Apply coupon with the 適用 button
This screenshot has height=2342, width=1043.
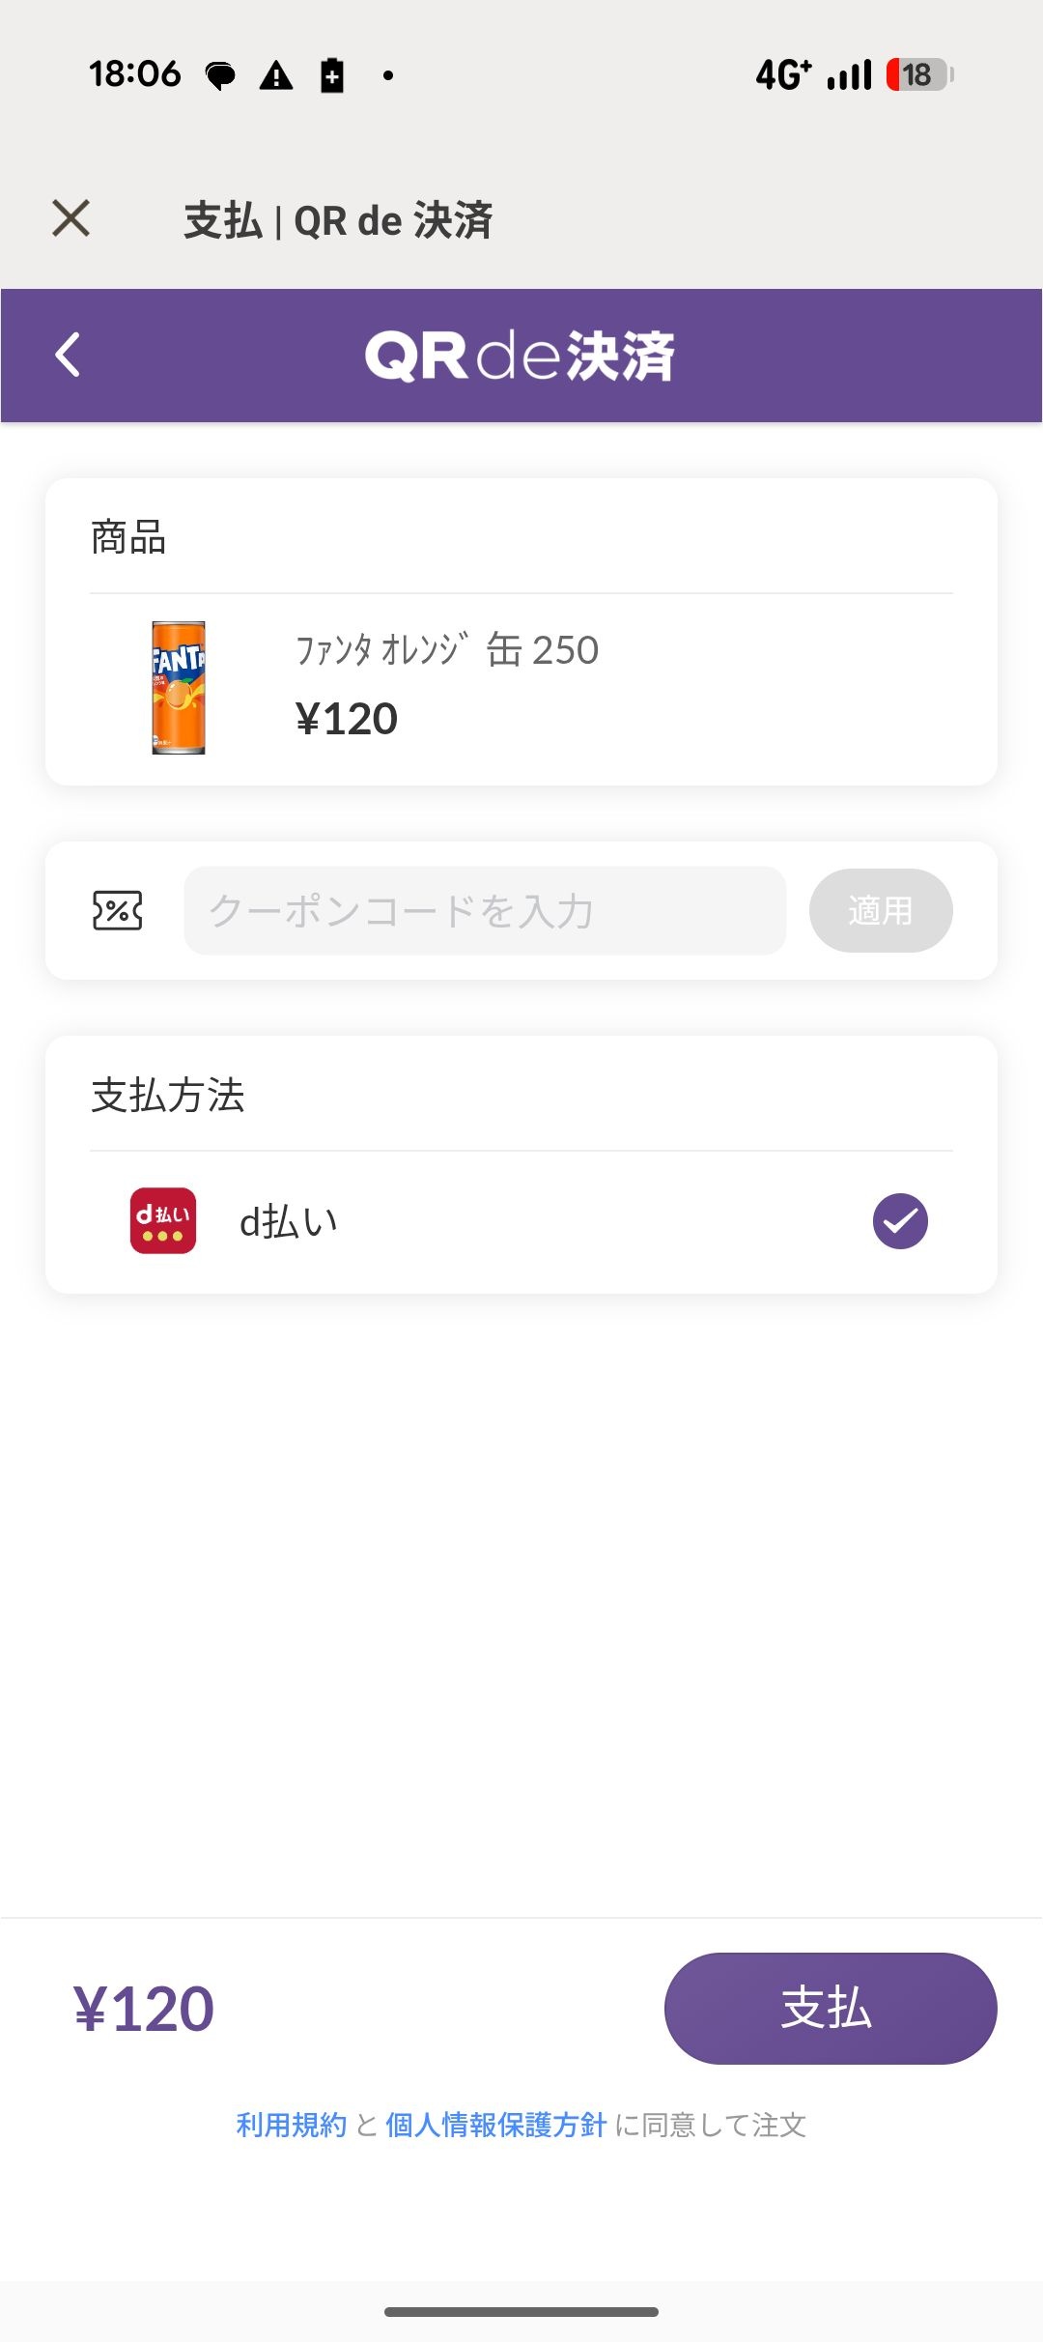pos(881,910)
